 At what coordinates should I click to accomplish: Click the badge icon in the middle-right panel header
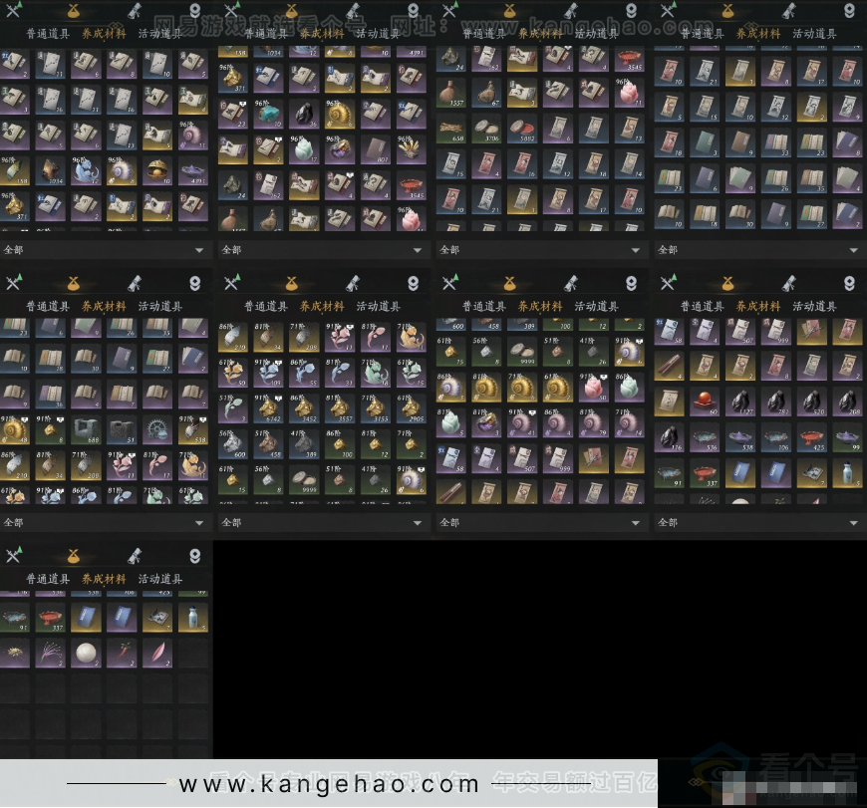[849, 284]
